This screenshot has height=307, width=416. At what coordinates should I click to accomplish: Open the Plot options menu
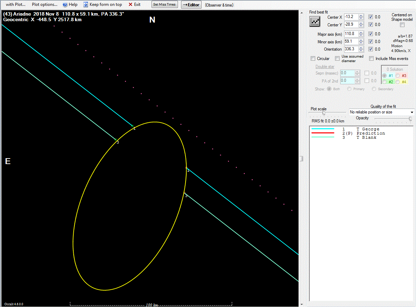tap(44, 5)
